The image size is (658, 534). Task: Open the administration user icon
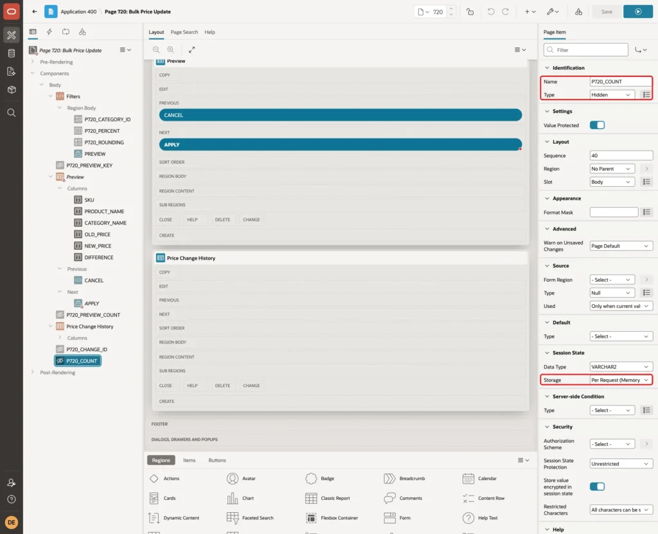point(12,483)
